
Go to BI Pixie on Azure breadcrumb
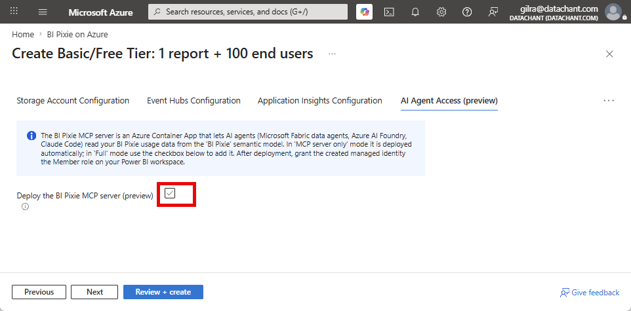77,35
